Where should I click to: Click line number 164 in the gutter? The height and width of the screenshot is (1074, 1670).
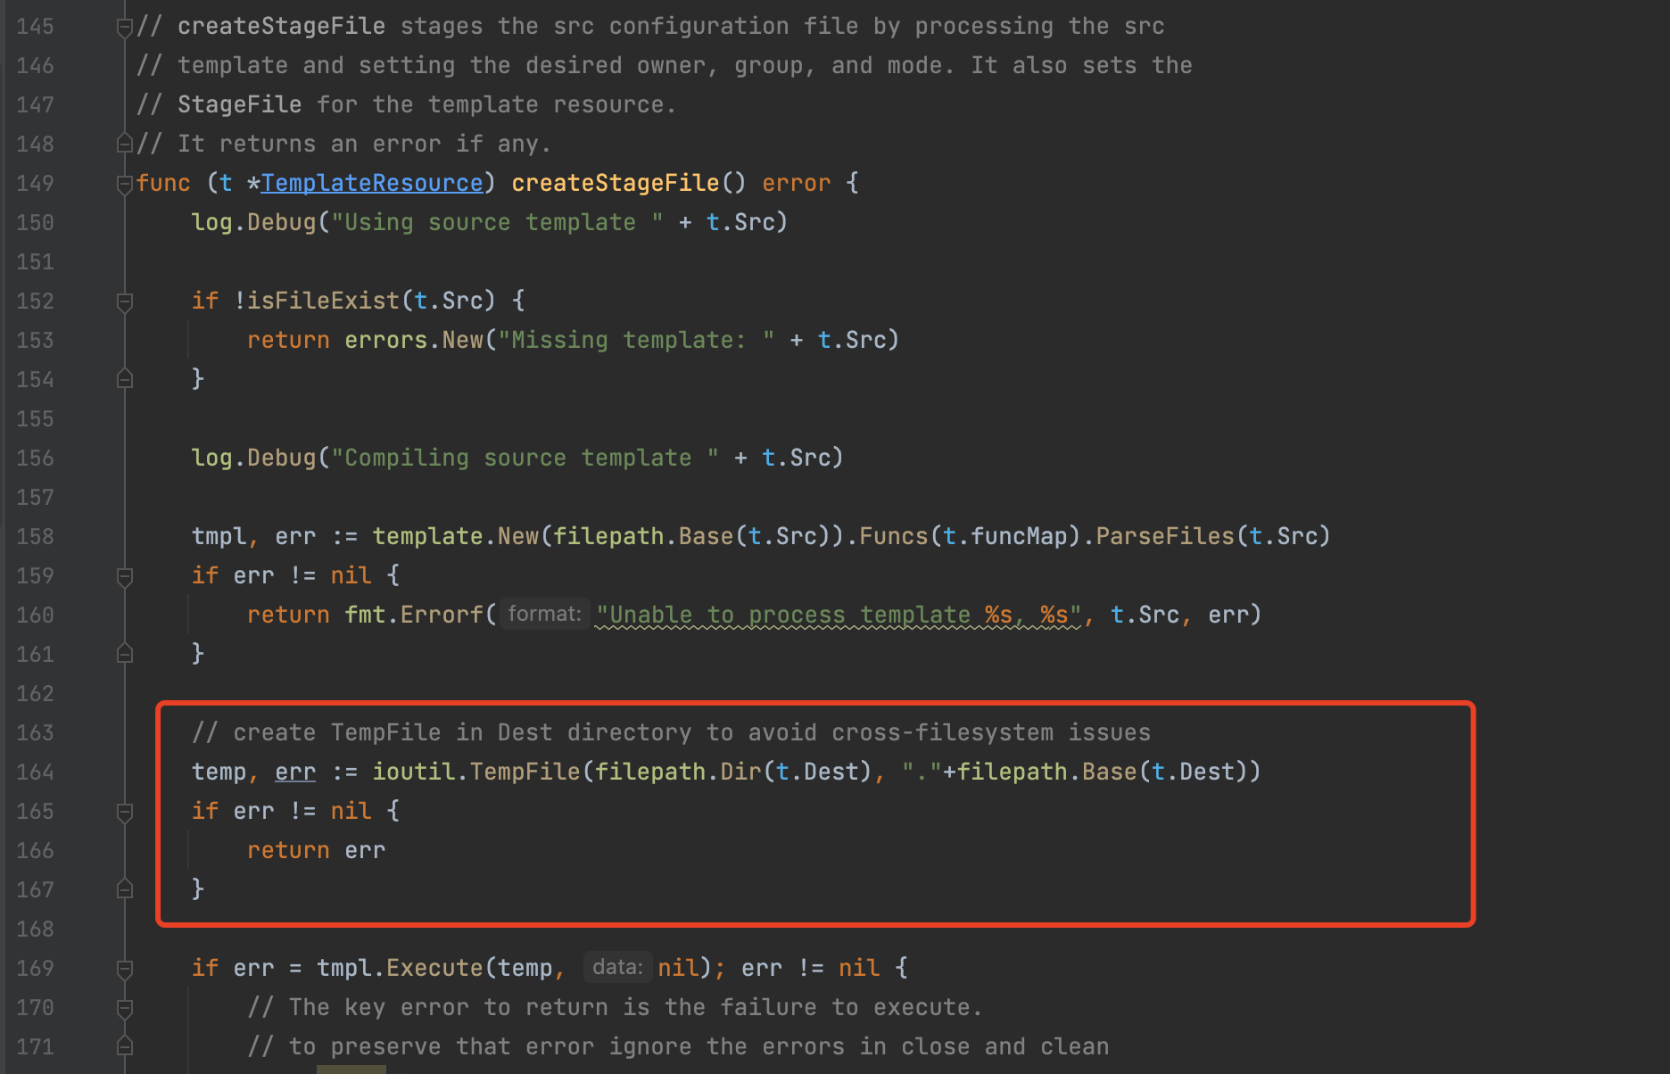coord(36,772)
